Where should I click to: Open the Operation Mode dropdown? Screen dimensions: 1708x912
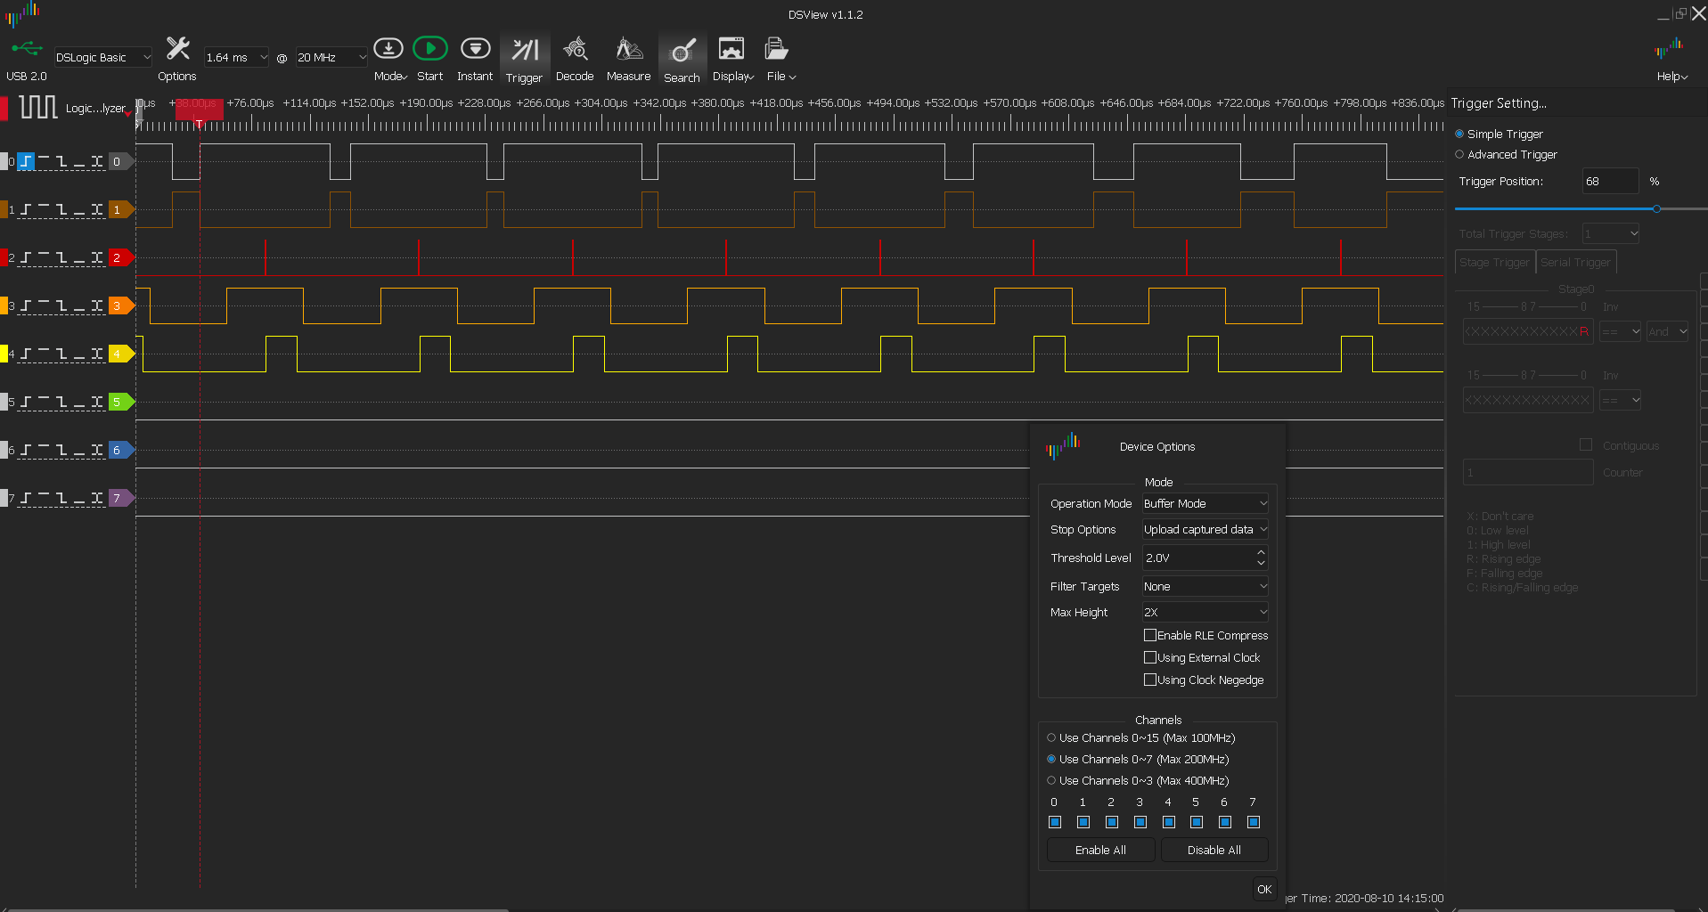1204,503
